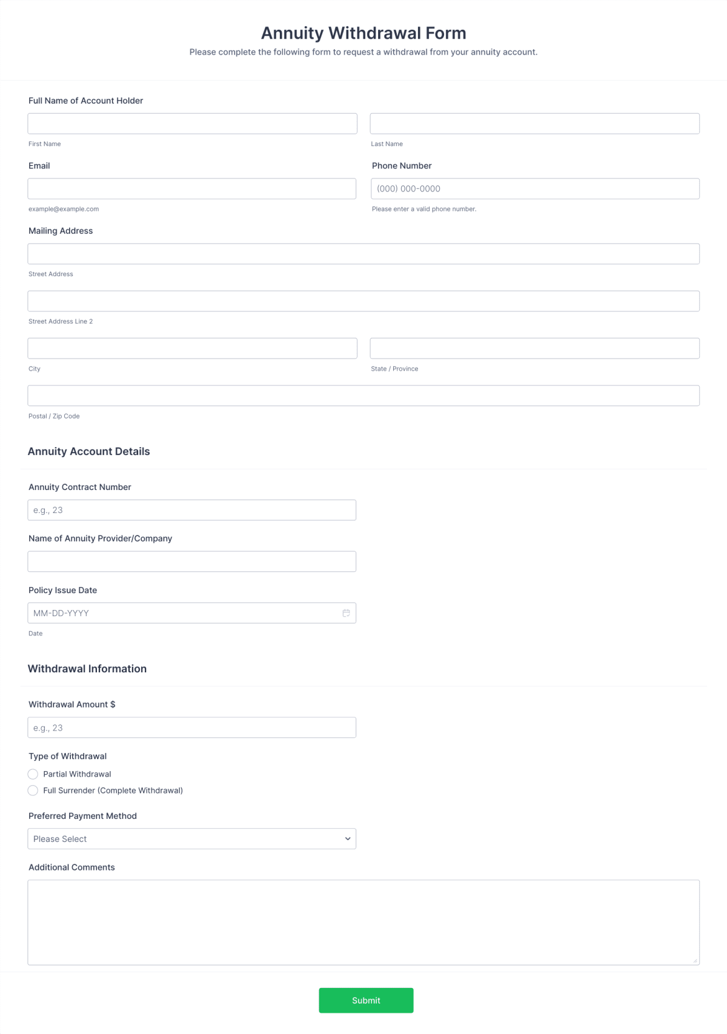
Task: Click the Annuity Contract Number field
Action: 192,509
